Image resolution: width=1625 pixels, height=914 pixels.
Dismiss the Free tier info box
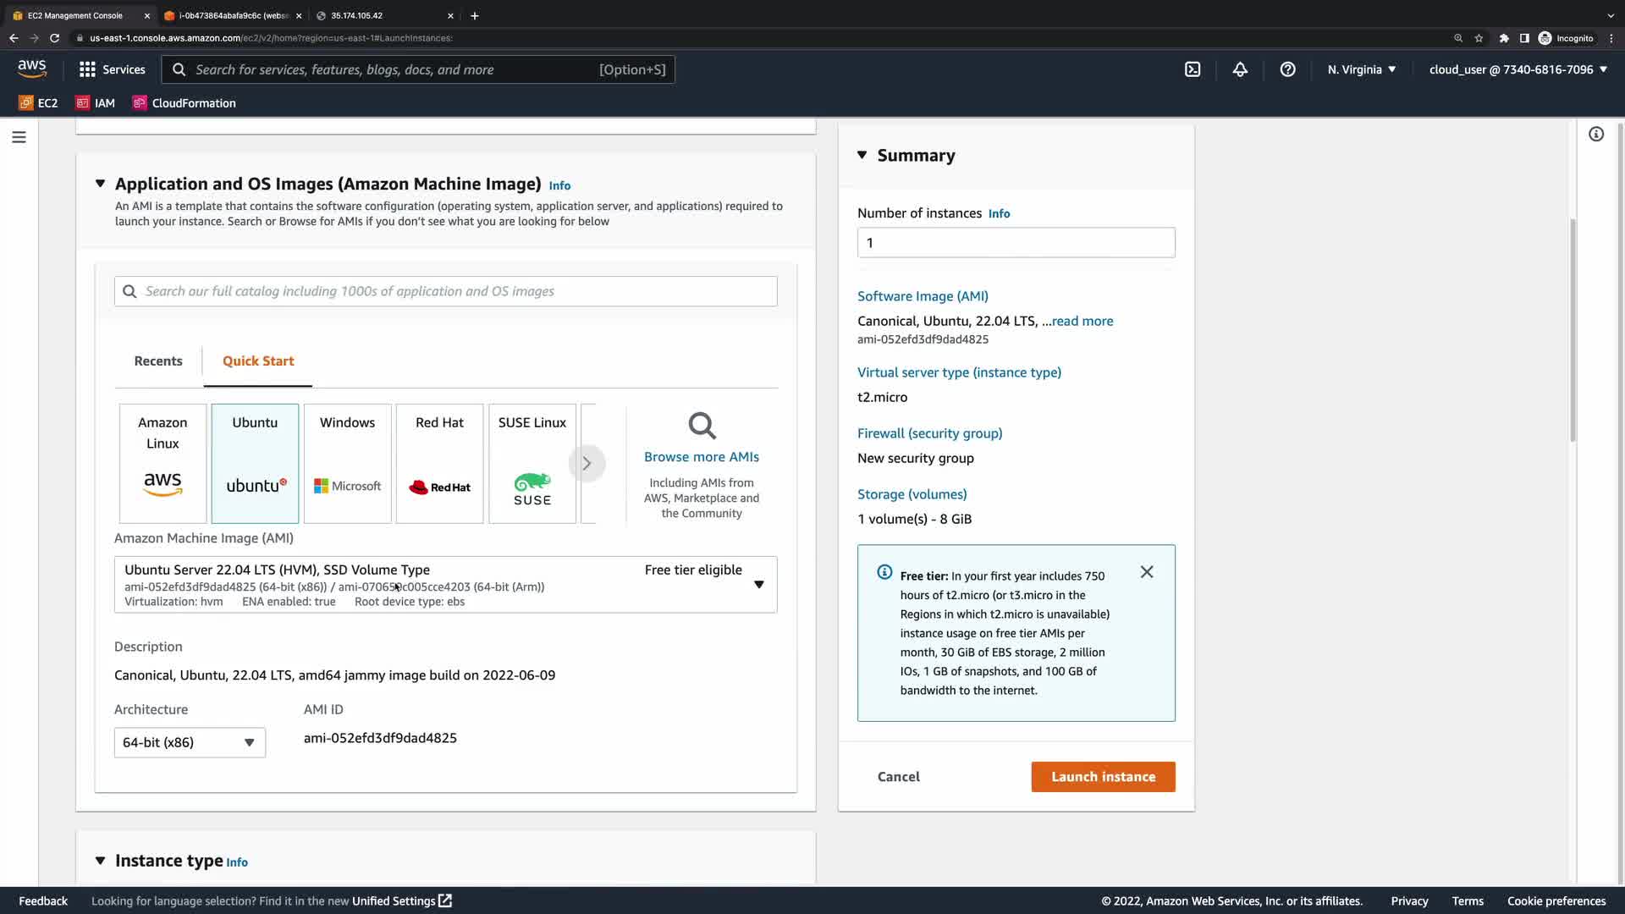pos(1147,572)
